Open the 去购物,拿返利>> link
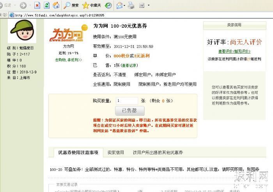Viewport: 273px width, 192px height. point(69,60)
